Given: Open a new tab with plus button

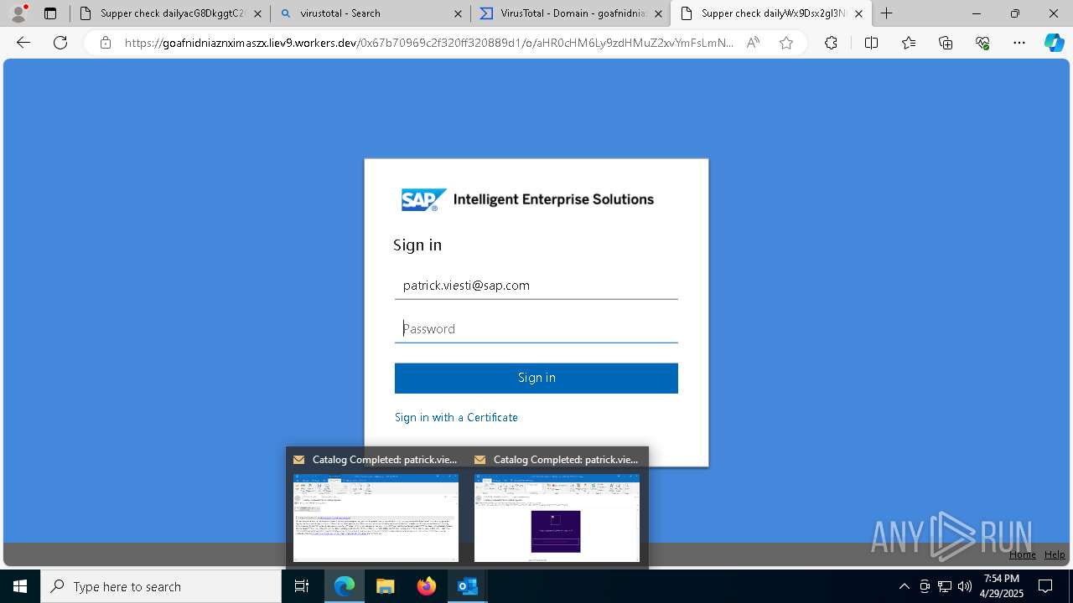Looking at the screenshot, I should [x=886, y=13].
